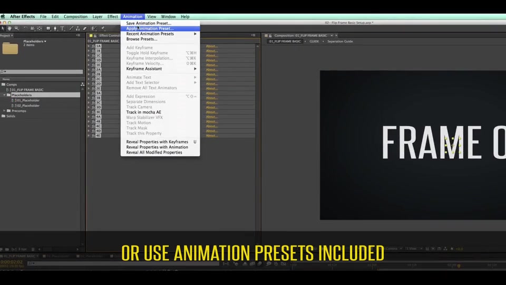Select the Pan Behind anchor point tool
The image size is (506, 285).
pos(40,28)
